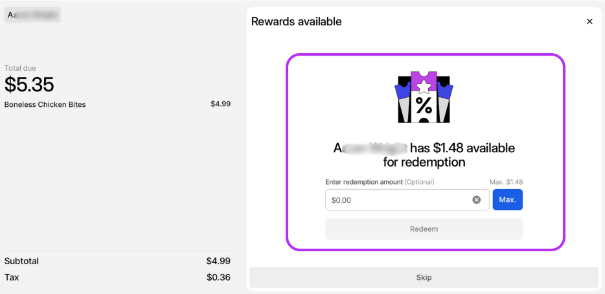Image resolution: width=605 pixels, height=294 pixels.
Task: Click the Subtotal label
Action: click(21, 261)
